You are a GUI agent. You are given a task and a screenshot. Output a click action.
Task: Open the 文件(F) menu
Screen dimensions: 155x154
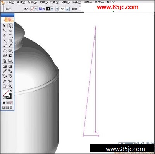10,2
